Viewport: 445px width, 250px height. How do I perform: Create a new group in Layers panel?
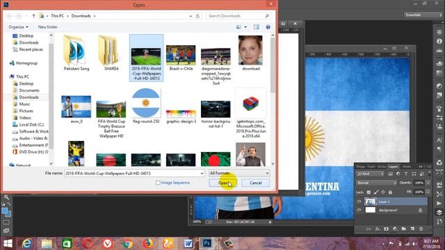coord(404,228)
